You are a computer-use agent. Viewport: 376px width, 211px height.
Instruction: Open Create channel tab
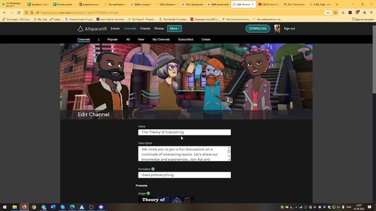206,39
